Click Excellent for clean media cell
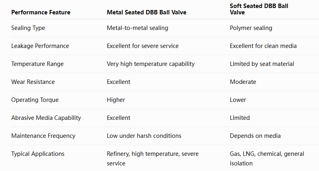This screenshot has height=171, width=319. [263, 46]
